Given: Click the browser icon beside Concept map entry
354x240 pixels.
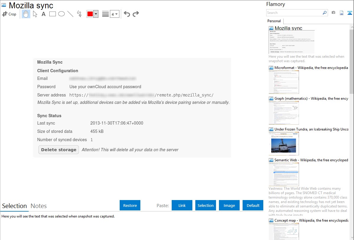Looking at the screenshot, I should (271, 220).
